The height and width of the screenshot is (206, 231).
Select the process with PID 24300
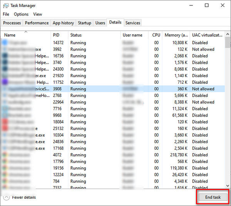point(113,69)
